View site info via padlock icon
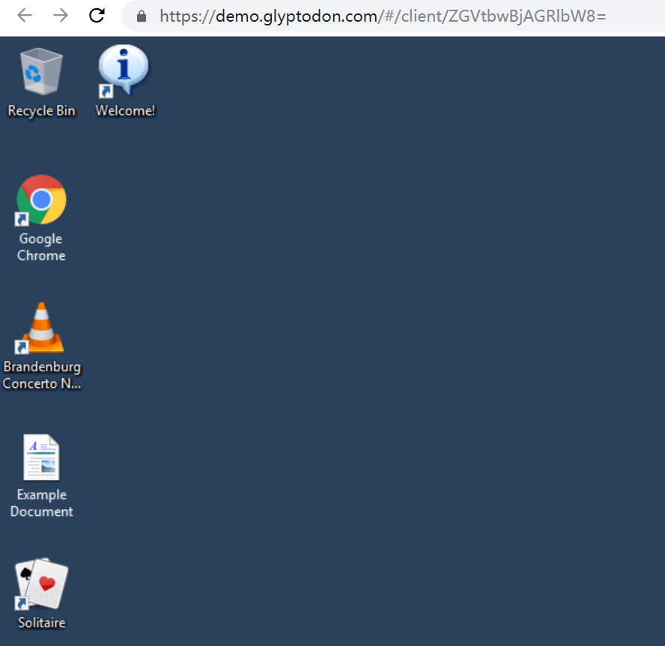Screen dimensions: 665x646 tap(142, 16)
